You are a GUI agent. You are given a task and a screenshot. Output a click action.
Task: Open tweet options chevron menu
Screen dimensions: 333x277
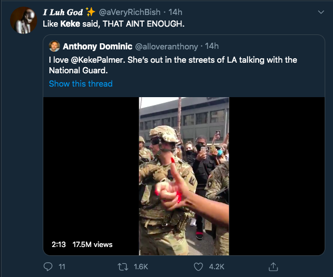tap(320, 12)
